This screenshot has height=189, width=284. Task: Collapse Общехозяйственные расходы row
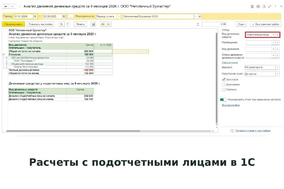(6, 64)
